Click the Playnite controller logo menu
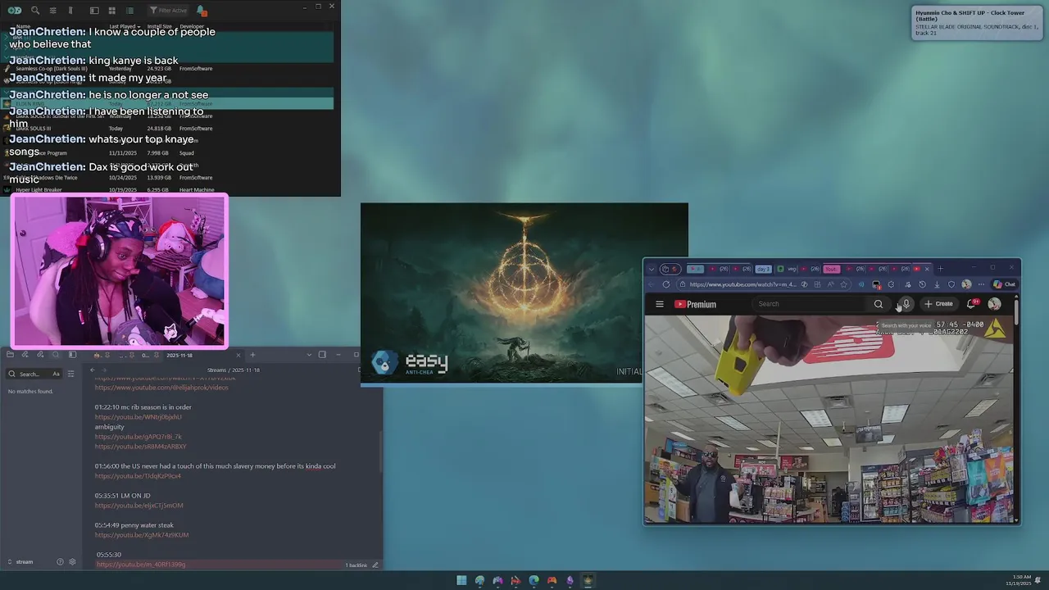1049x590 pixels. pos(15,11)
